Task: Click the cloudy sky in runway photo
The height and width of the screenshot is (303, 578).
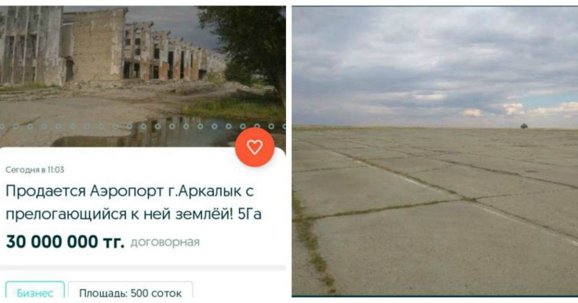Action: coord(435,65)
